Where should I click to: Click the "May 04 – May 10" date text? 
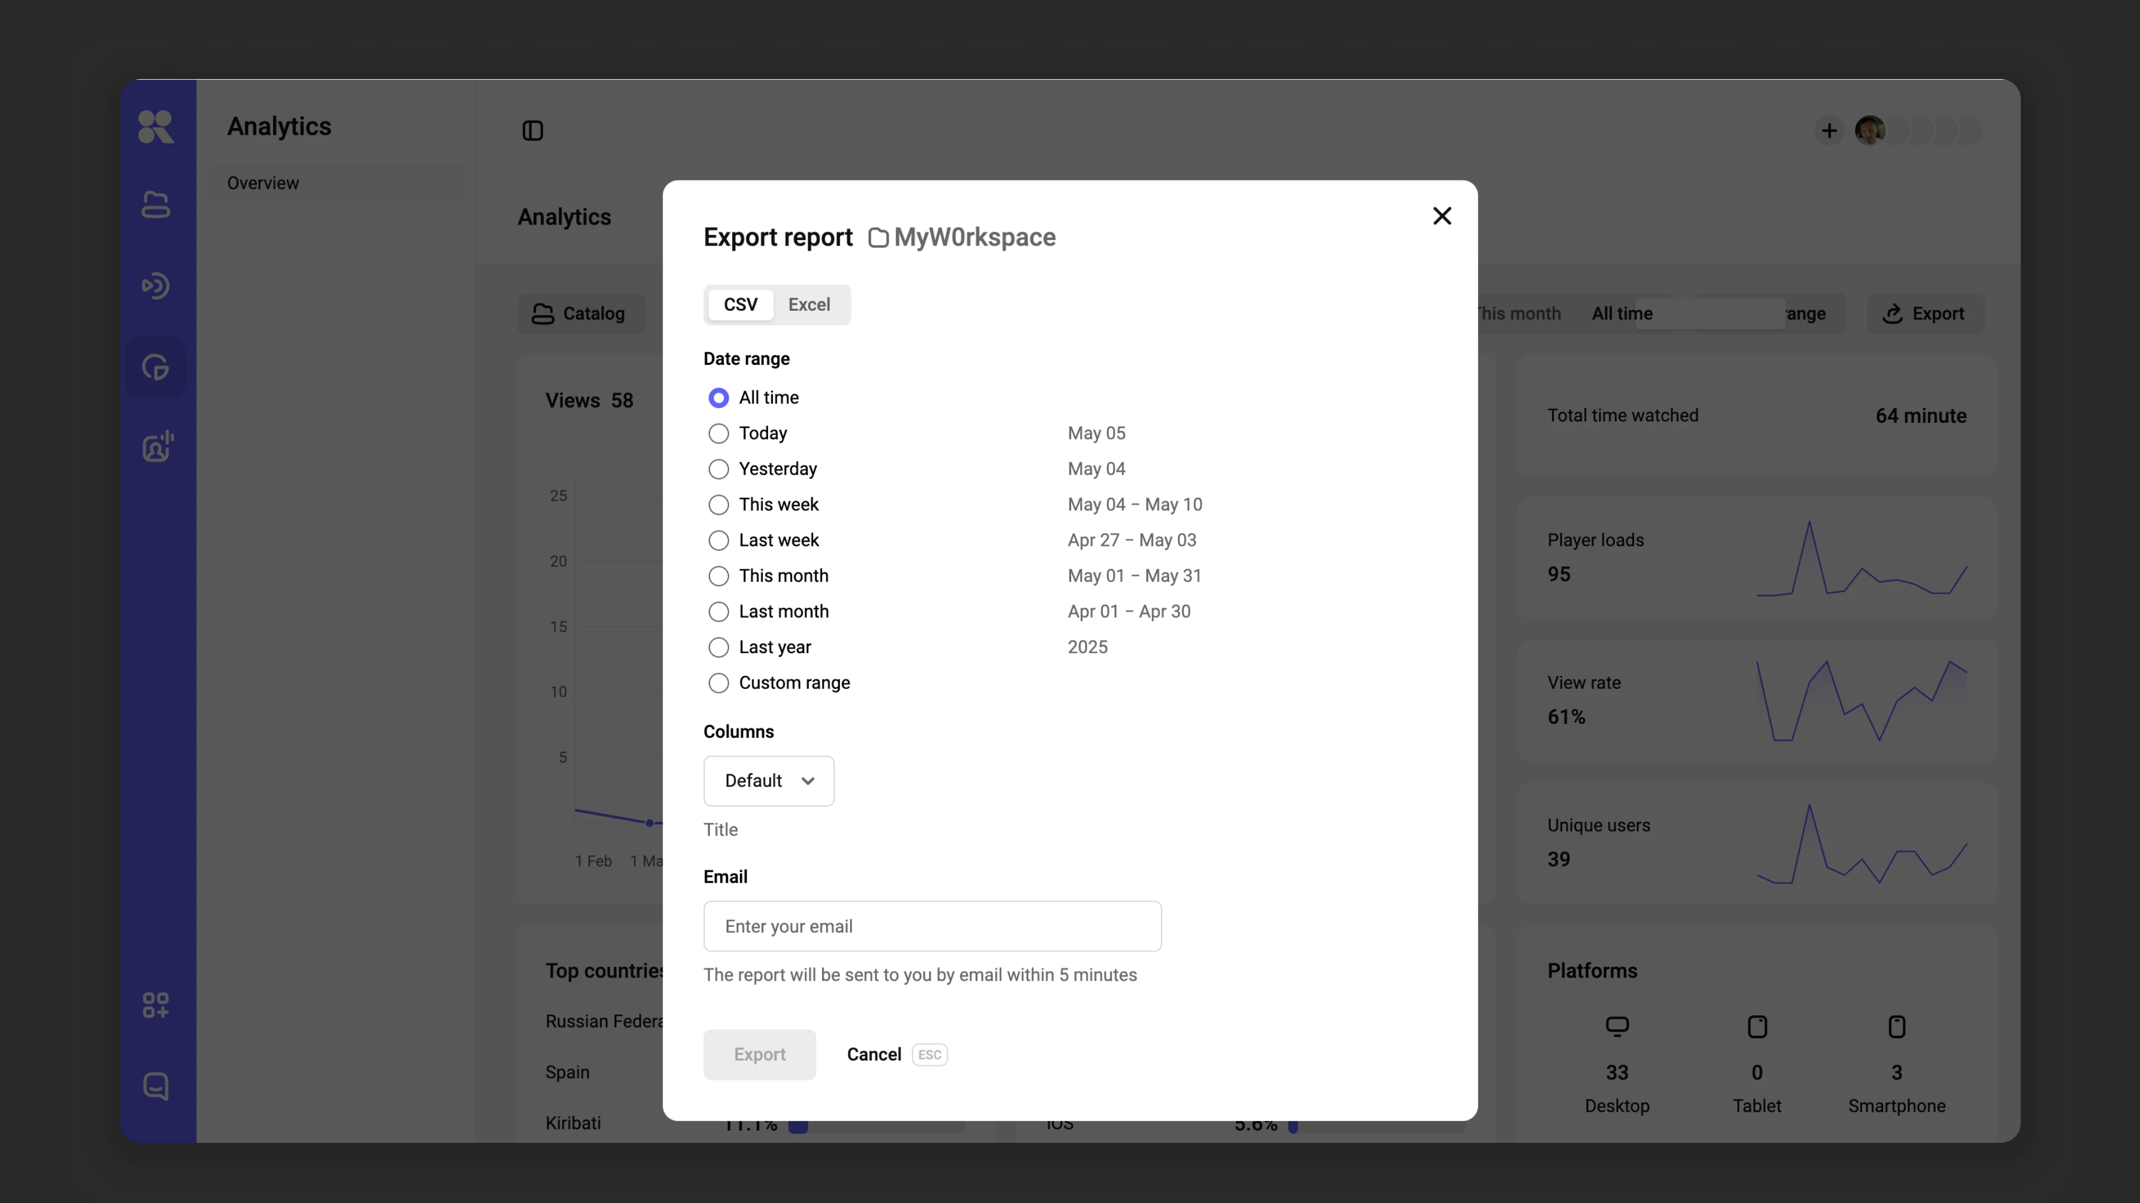point(1135,505)
